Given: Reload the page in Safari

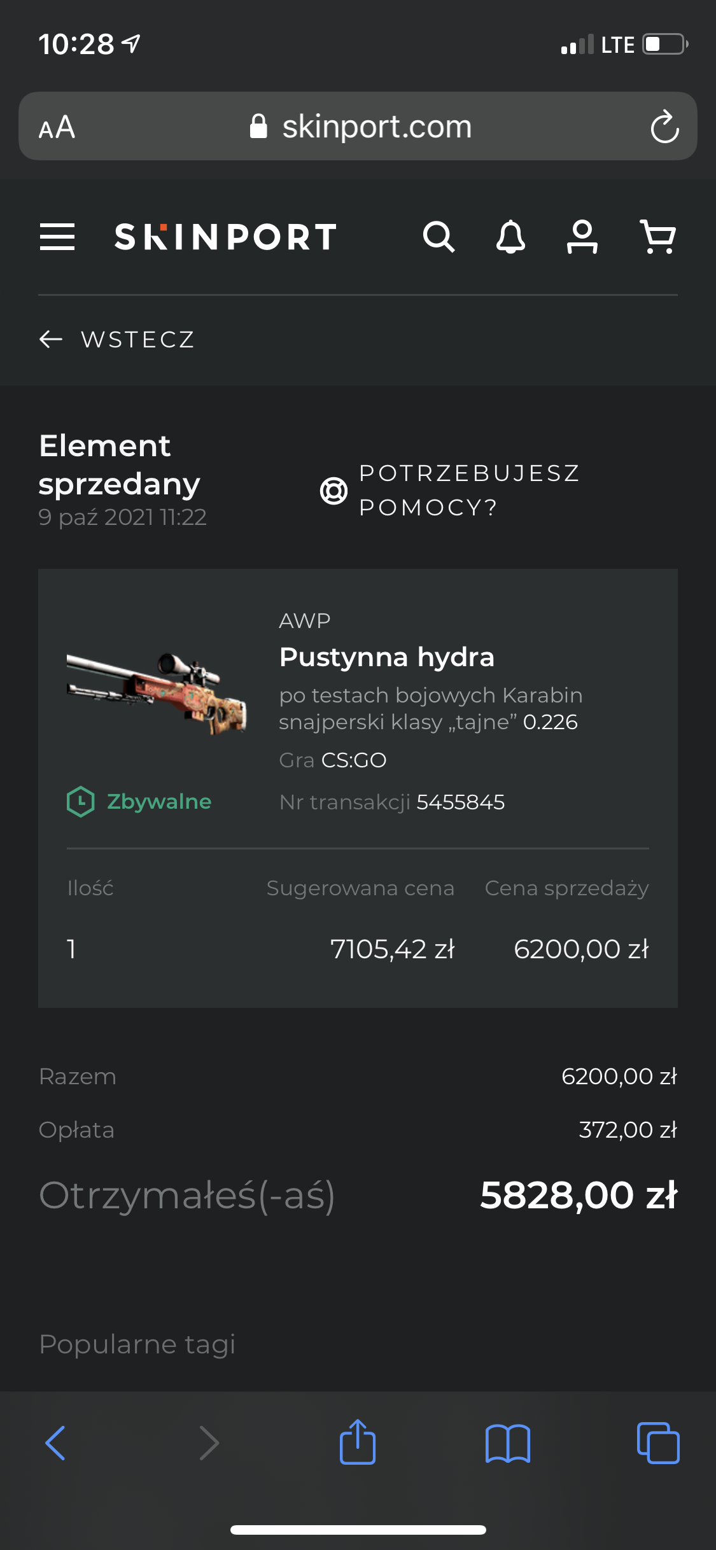Looking at the screenshot, I should tap(664, 127).
